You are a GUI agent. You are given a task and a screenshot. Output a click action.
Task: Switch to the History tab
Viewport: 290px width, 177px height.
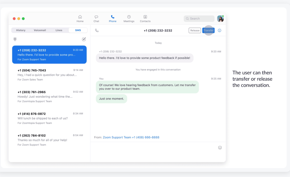(21, 30)
